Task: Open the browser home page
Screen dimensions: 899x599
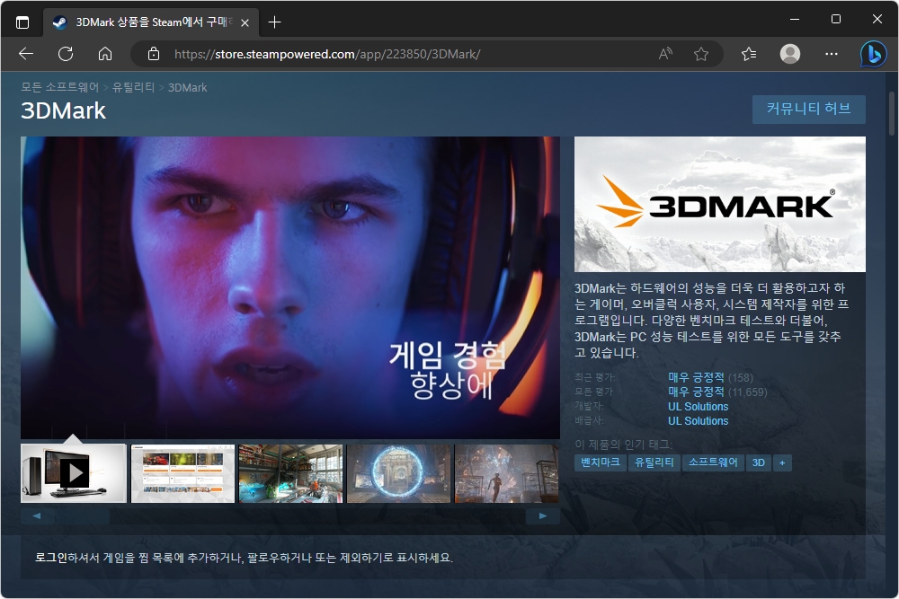Action: (x=105, y=54)
